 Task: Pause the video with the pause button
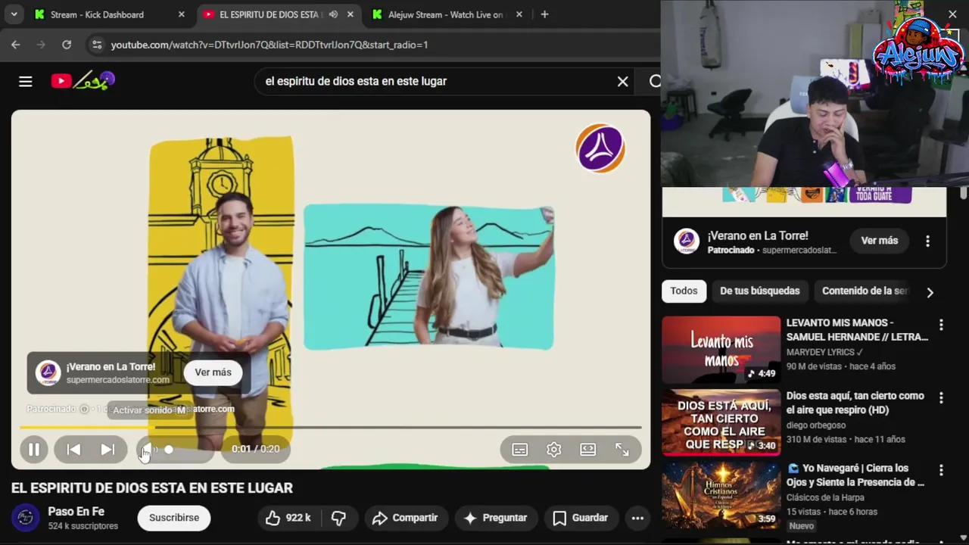(34, 450)
